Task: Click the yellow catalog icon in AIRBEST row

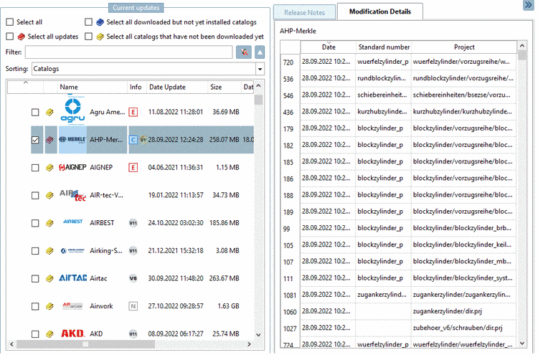Action: point(49,223)
